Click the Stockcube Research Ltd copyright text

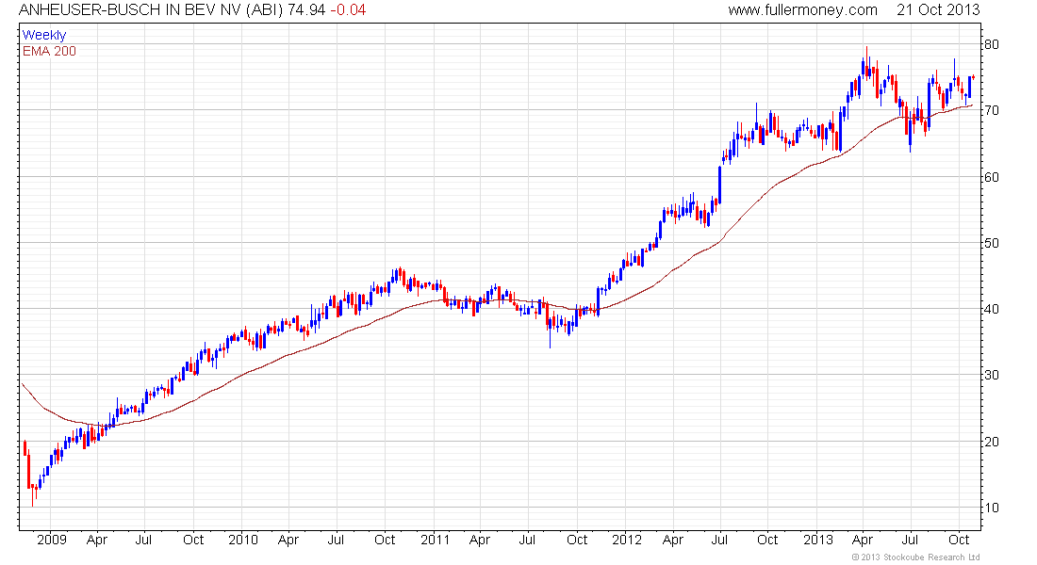(915, 557)
